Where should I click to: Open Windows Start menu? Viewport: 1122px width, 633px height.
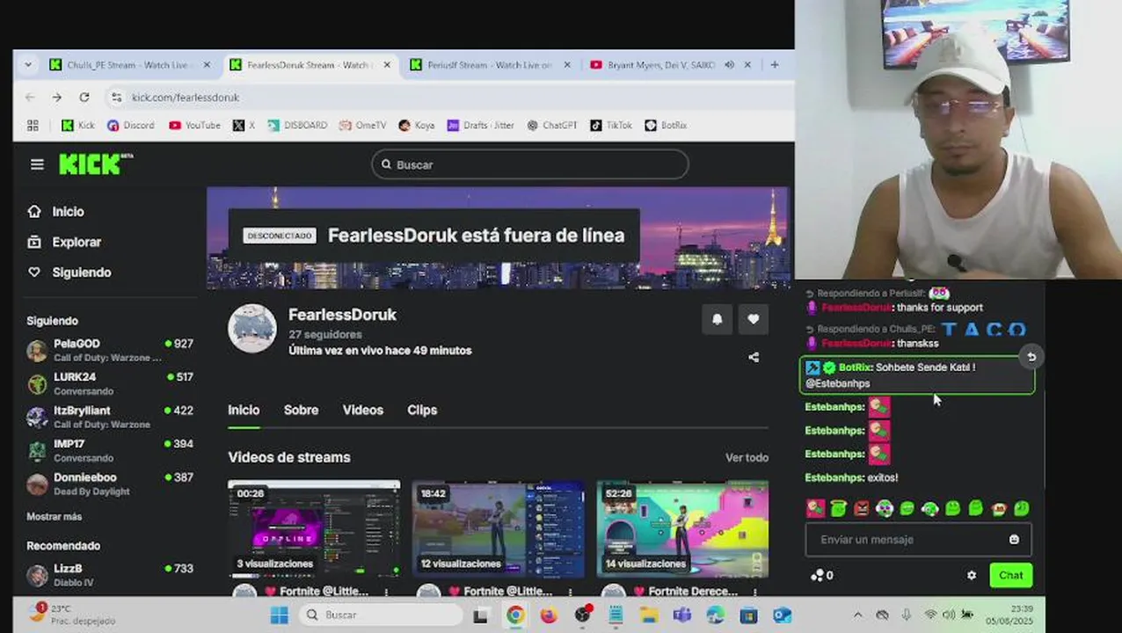click(x=279, y=615)
